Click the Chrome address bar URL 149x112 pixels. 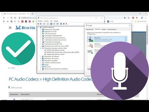tap(29, 18)
